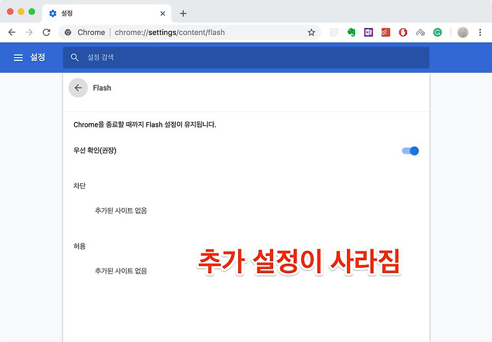Click the magnifier icon in settings search
The height and width of the screenshot is (342, 492).
(x=74, y=58)
